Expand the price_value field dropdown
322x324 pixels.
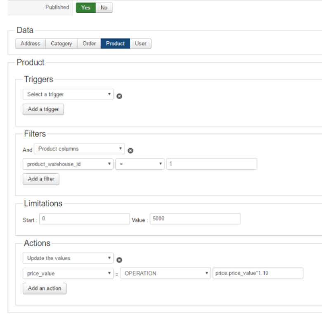[x=68, y=273]
